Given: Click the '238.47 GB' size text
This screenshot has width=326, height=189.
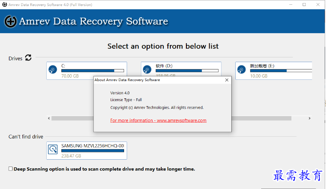Looking at the screenshot, I should coord(71,156).
